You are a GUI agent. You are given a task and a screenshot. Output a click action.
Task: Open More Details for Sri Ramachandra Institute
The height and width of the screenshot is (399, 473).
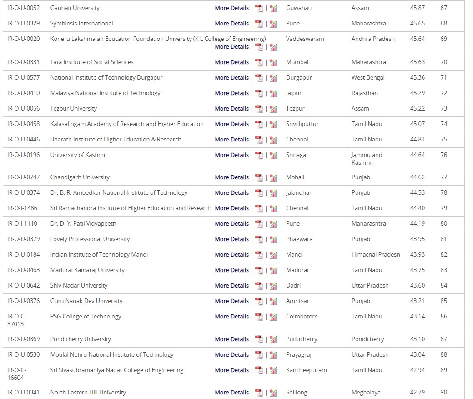231,208
